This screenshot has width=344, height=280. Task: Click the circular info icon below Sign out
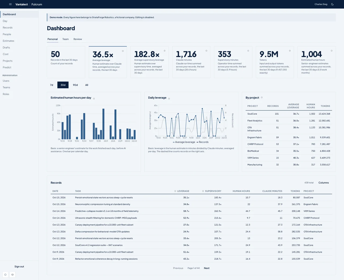(x=5, y=275)
